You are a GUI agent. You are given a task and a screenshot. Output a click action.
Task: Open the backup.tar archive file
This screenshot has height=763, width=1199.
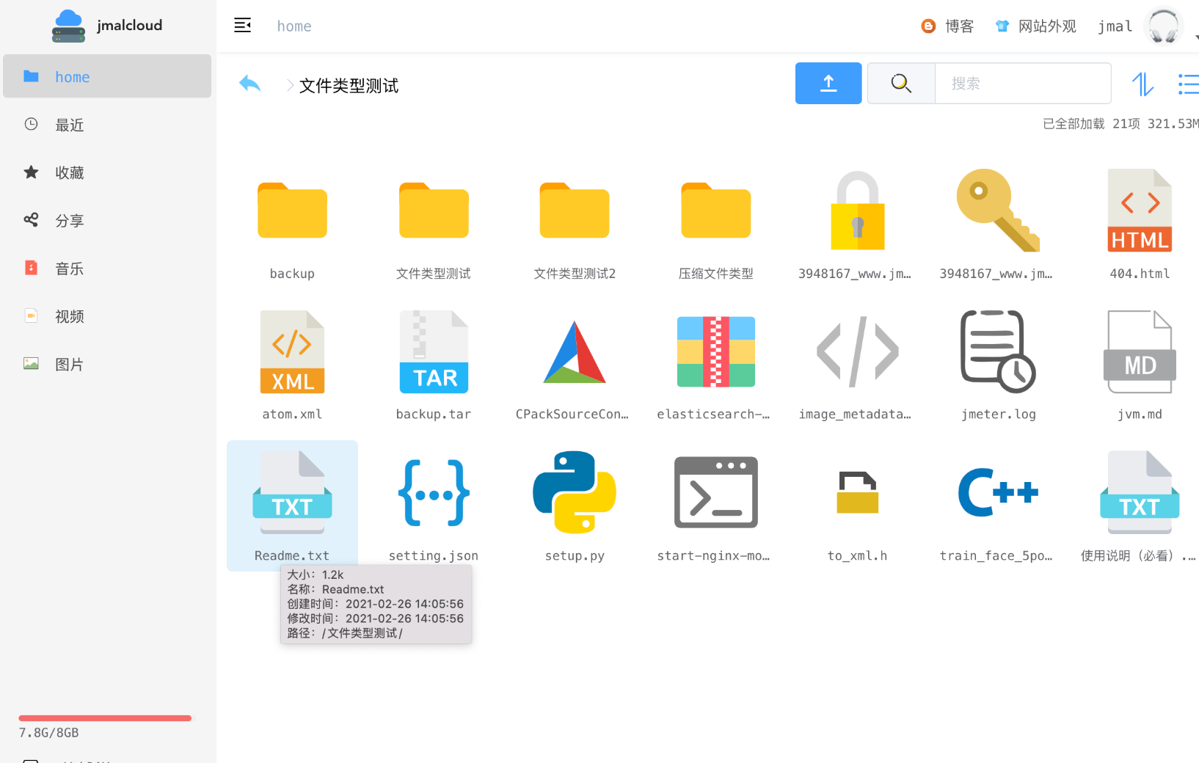(434, 353)
